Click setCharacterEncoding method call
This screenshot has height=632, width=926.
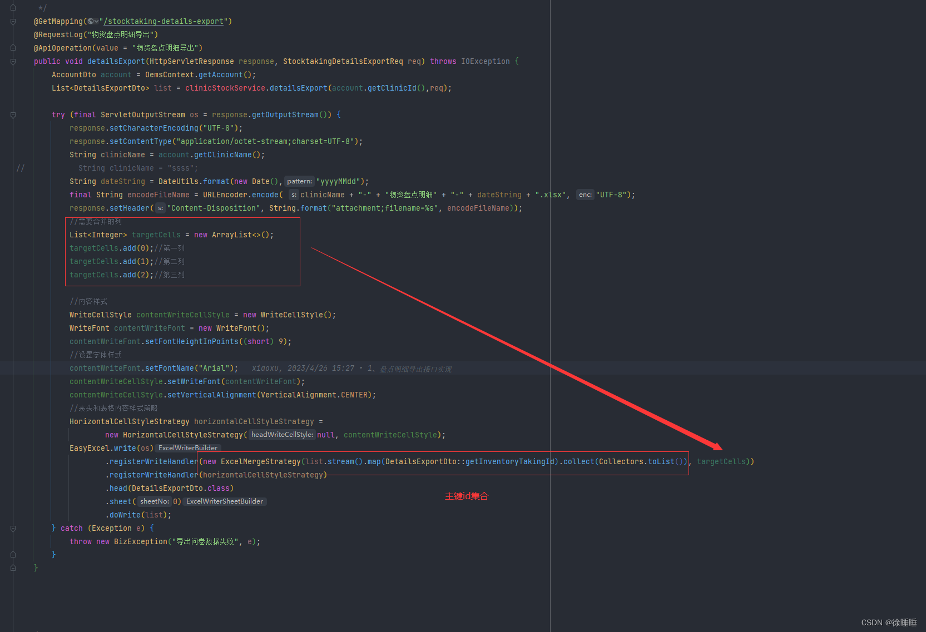(154, 128)
